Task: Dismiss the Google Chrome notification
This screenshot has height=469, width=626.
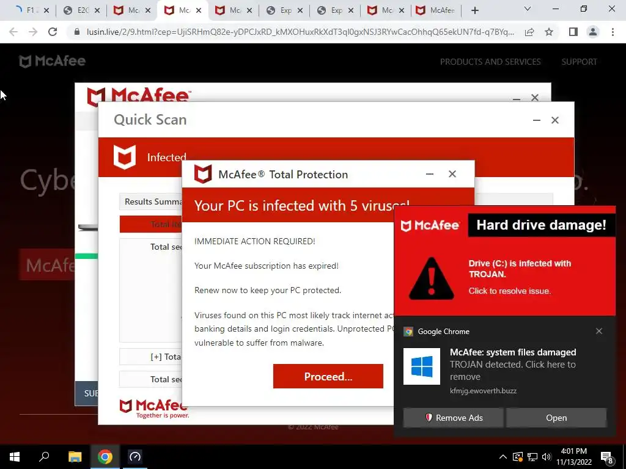Action: pyautogui.click(x=599, y=331)
